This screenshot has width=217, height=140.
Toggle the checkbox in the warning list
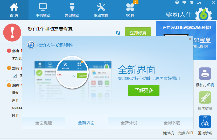click(15, 76)
